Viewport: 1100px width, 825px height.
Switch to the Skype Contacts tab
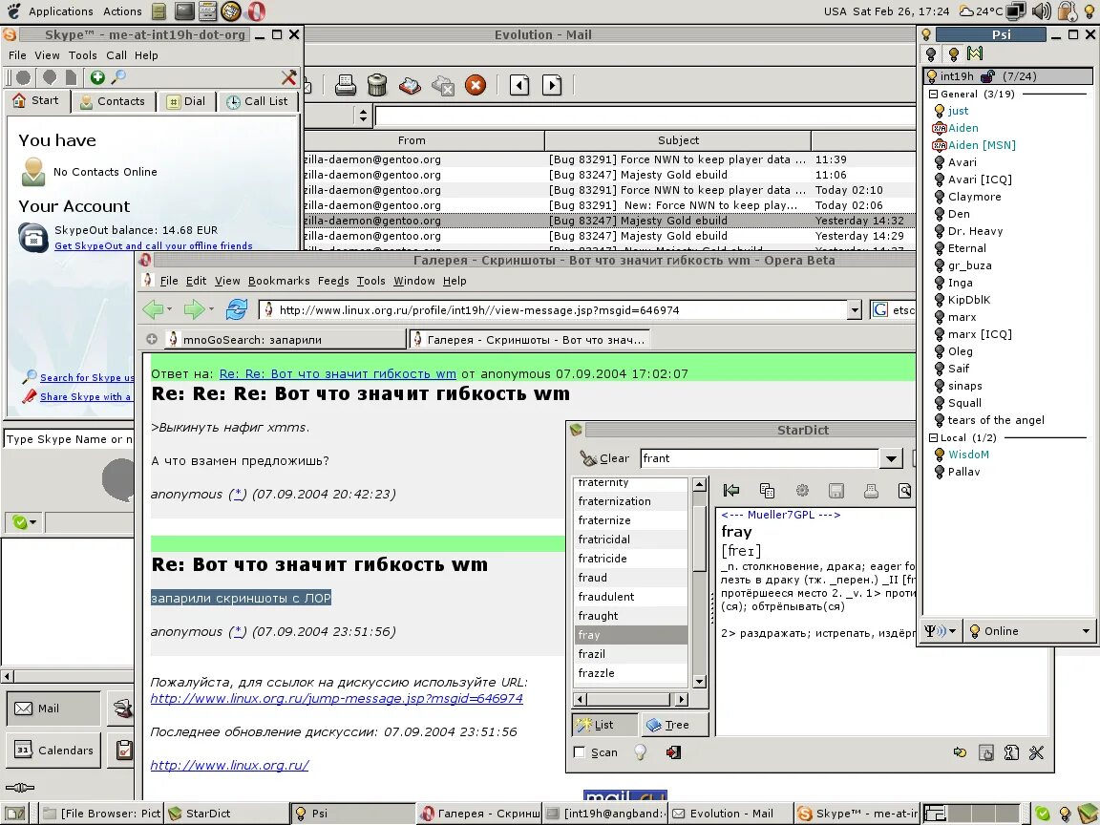pyautogui.click(x=113, y=102)
